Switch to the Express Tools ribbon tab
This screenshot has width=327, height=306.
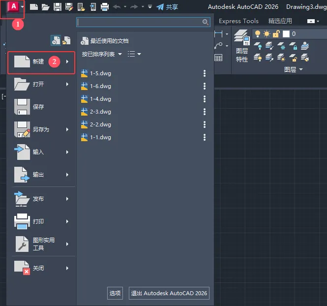[238, 21]
